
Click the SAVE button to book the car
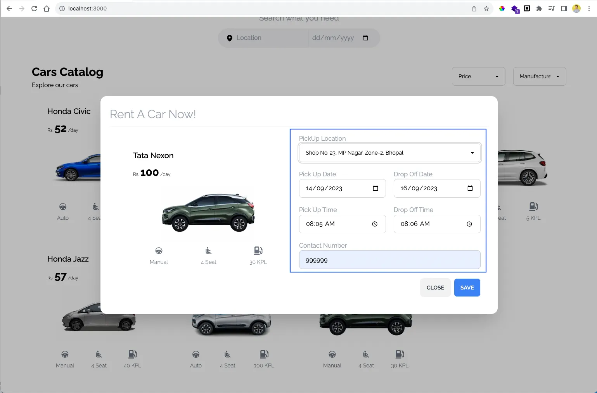coord(467,288)
